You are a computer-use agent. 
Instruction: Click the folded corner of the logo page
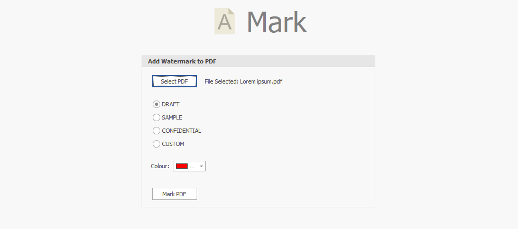coord(231,12)
